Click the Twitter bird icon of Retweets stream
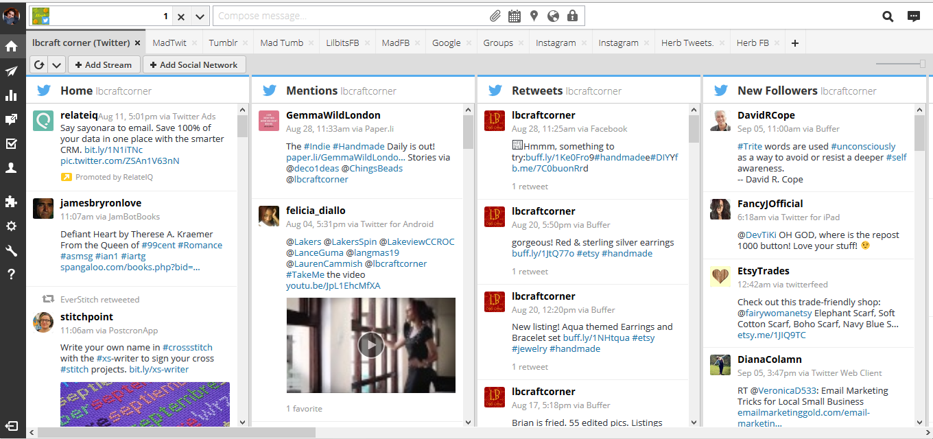This screenshot has width=933, height=439. pos(495,91)
